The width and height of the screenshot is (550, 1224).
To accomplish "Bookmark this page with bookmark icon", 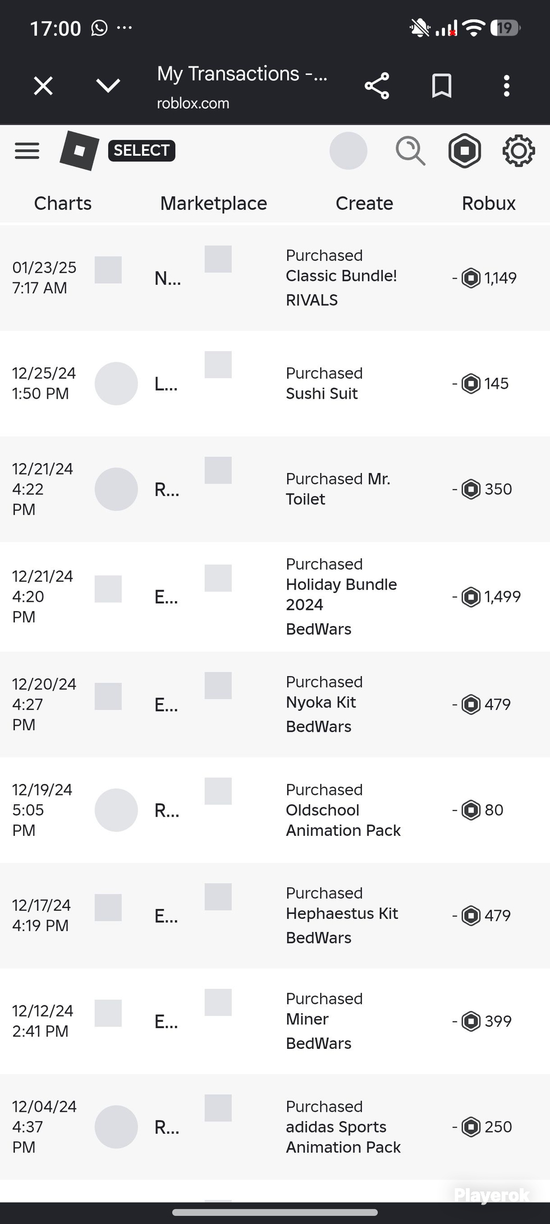I will pyautogui.click(x=442, y=86).
